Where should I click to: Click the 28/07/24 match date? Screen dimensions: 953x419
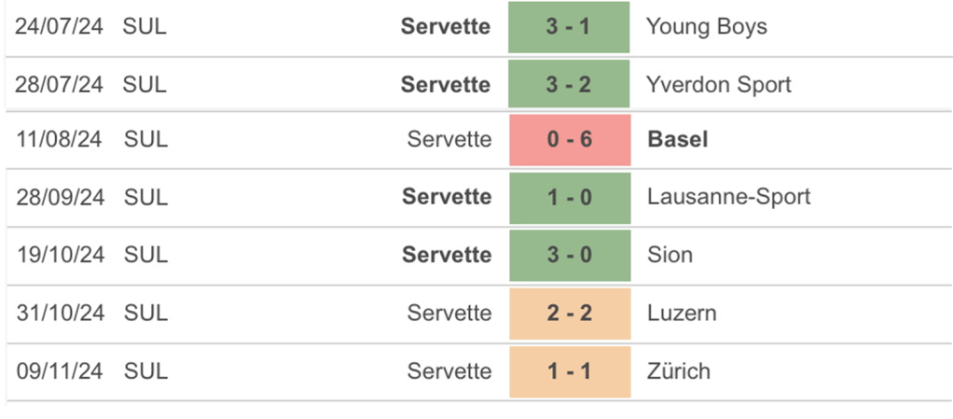(59, 85)
